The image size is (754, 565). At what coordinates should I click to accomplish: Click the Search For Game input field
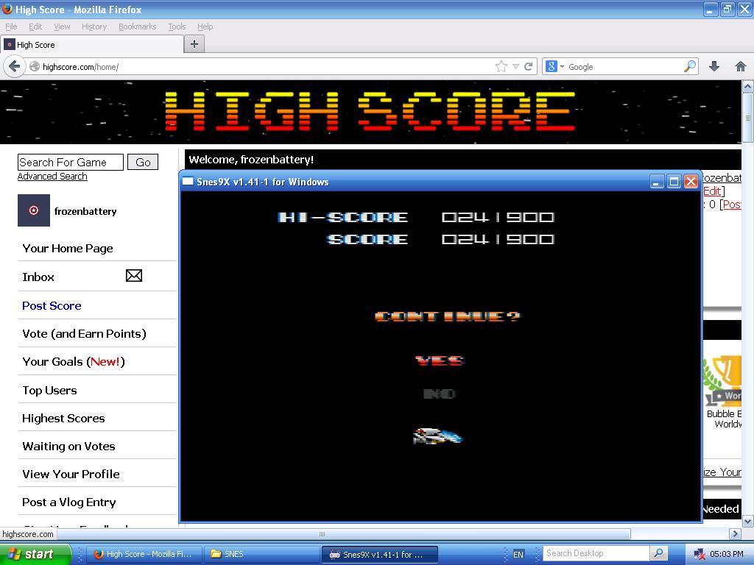70,163
